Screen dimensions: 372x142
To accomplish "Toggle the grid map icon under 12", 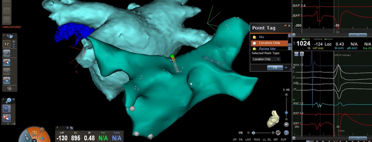I will point(7,53).
